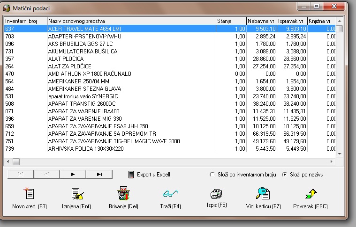
Task: Sort by Inventarni broj column header
Action: [25, 21]
